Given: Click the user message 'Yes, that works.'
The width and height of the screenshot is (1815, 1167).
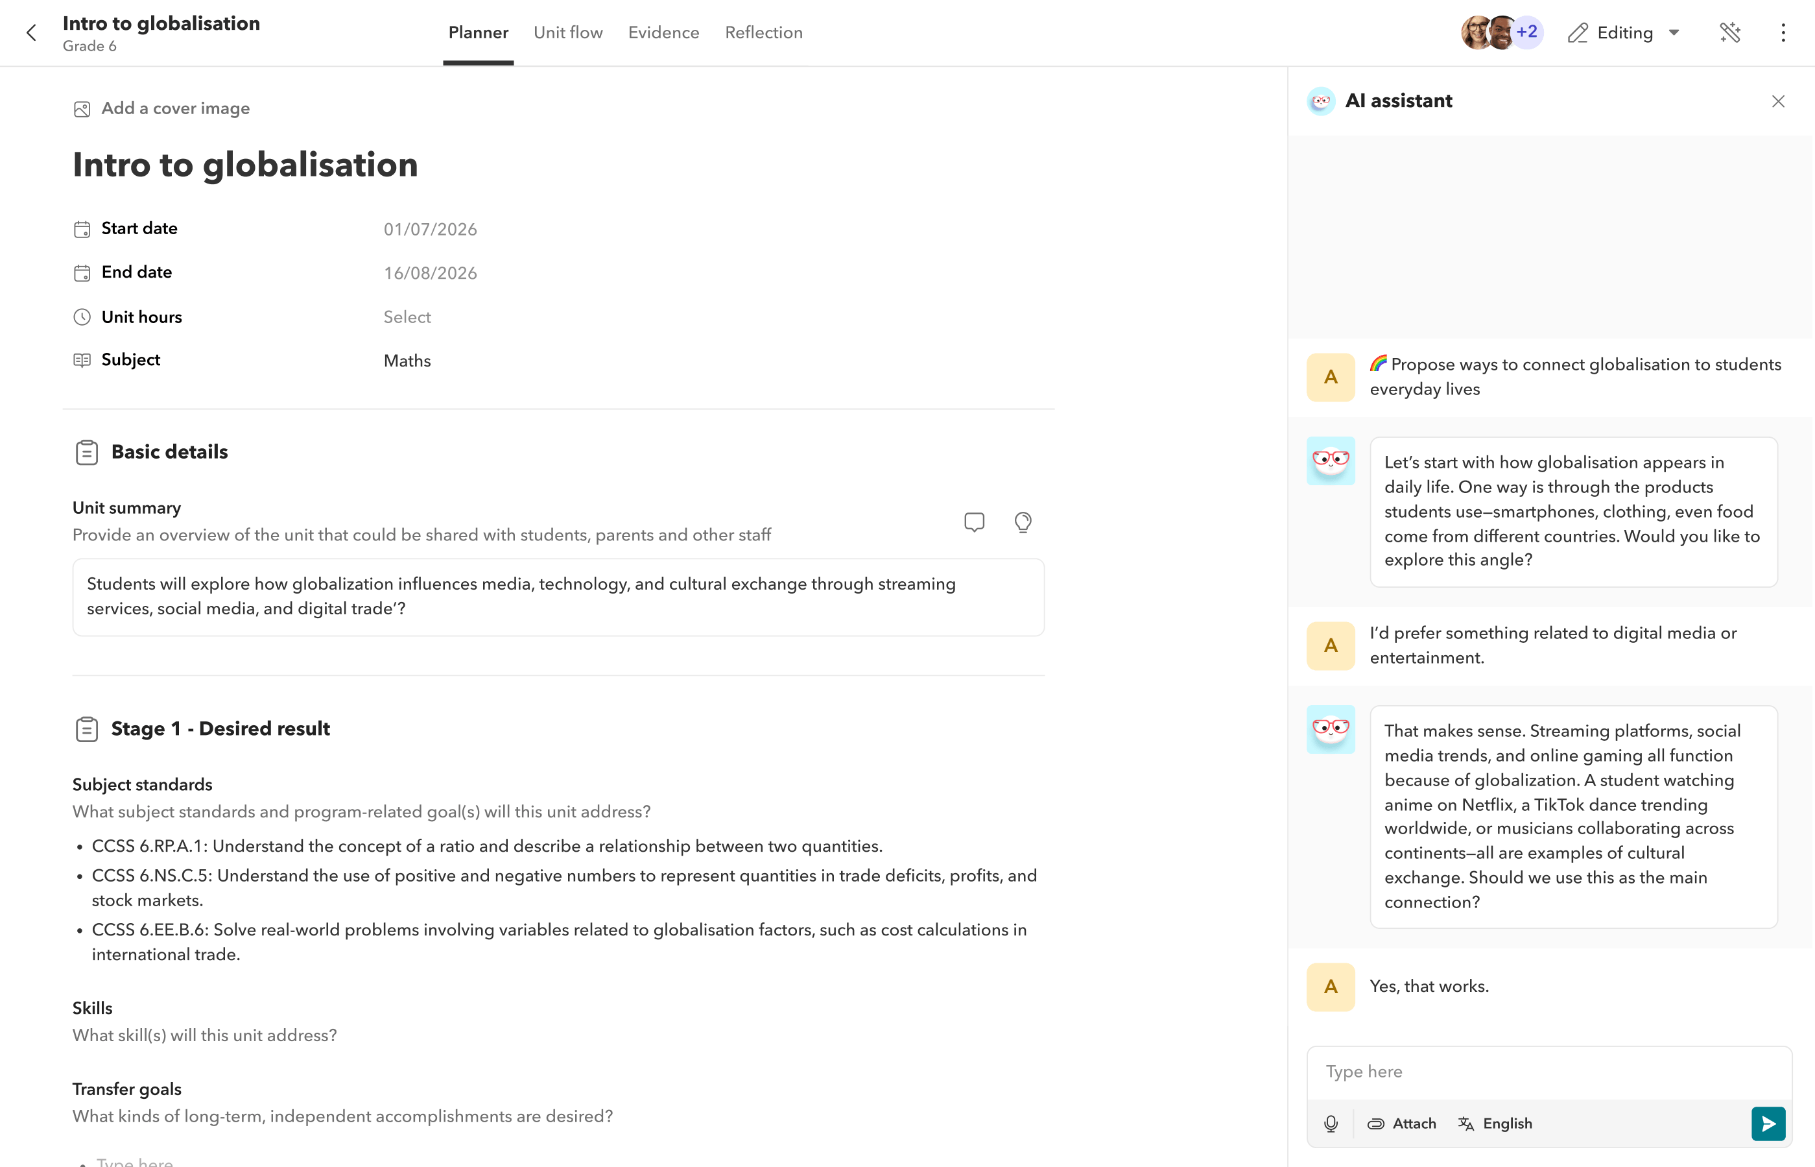Looking at the screenshot, I should tap(1429, 986).
